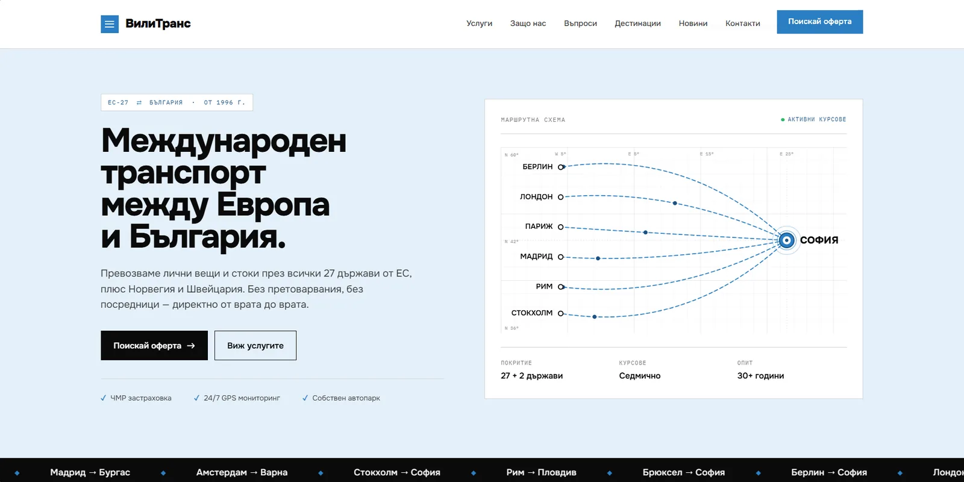Click the Стокхолм route node circle
The width and height of the screenshot is (964, 482).
click(x=561, y=313)
